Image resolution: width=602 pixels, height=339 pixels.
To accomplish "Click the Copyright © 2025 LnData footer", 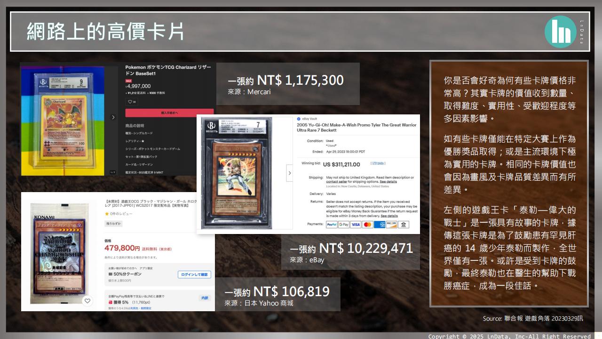I will 509,336.
